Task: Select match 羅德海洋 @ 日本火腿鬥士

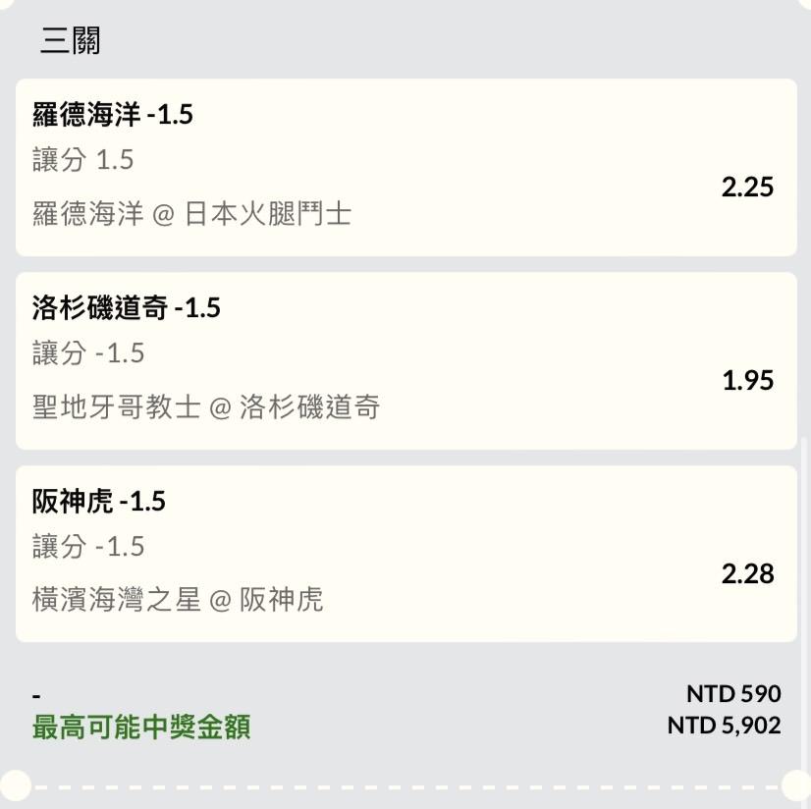Action: click(191, 214)
